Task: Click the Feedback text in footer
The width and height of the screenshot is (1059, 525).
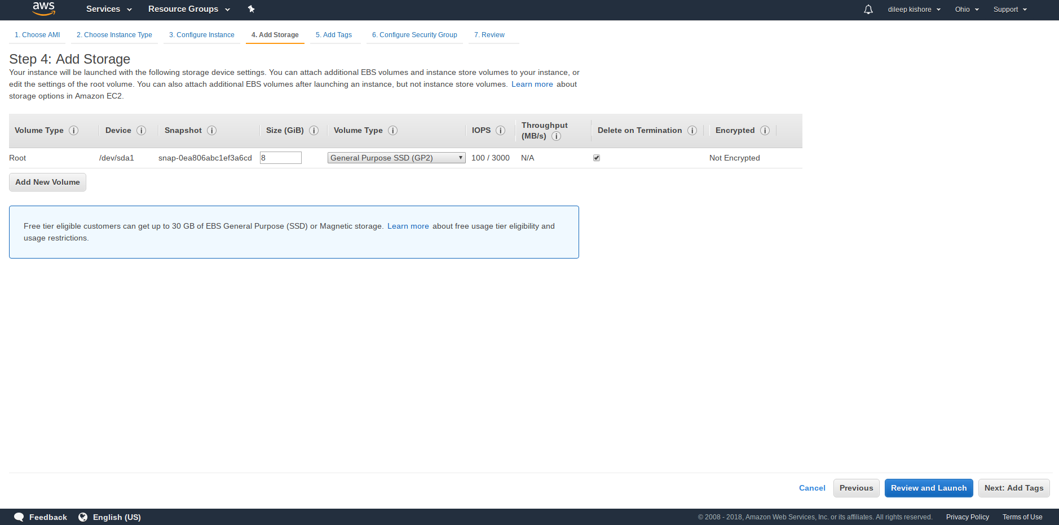Action: pos(48,517)
